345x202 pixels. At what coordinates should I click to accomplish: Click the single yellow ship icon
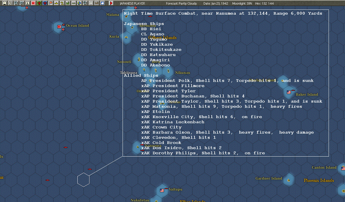(56, 3)
